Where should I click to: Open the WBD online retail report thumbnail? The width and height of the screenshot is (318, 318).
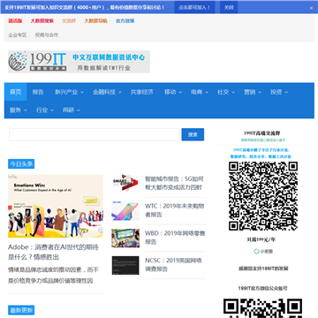[125, 238]
